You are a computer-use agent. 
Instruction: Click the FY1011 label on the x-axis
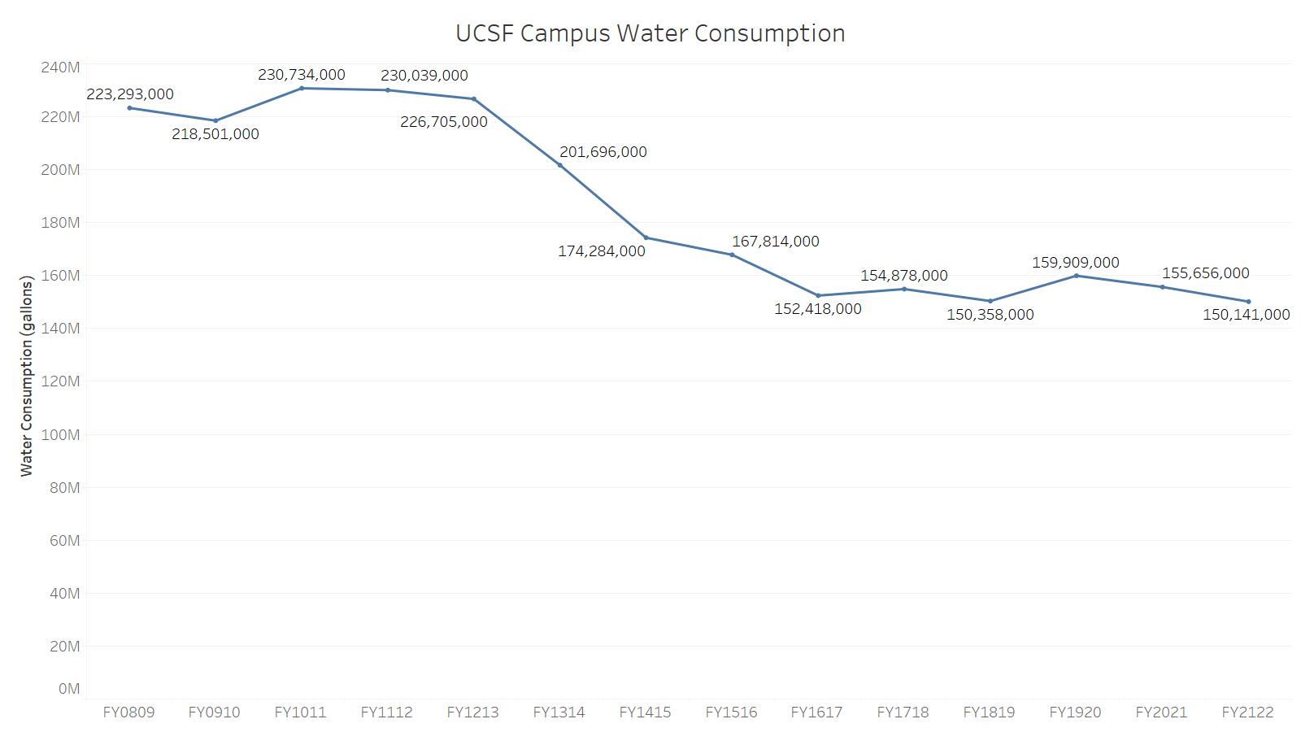click(300, 712)
